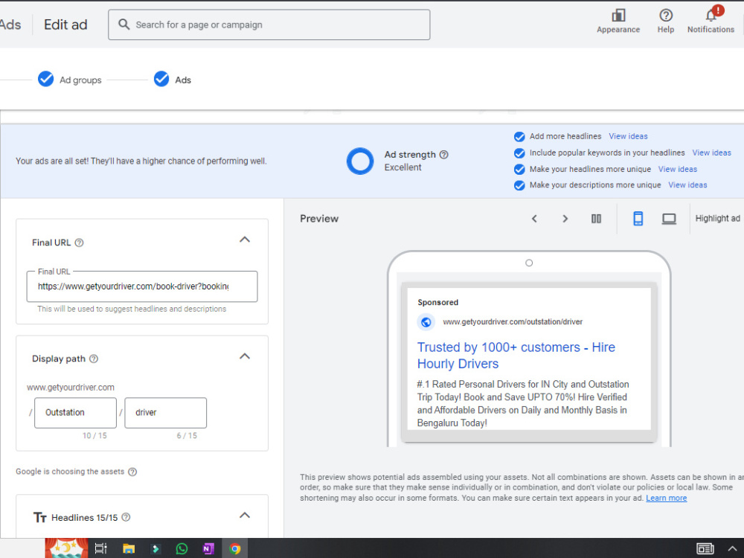Edit the Final URL field
Screen dimensions: 744x558
(142, 286)
